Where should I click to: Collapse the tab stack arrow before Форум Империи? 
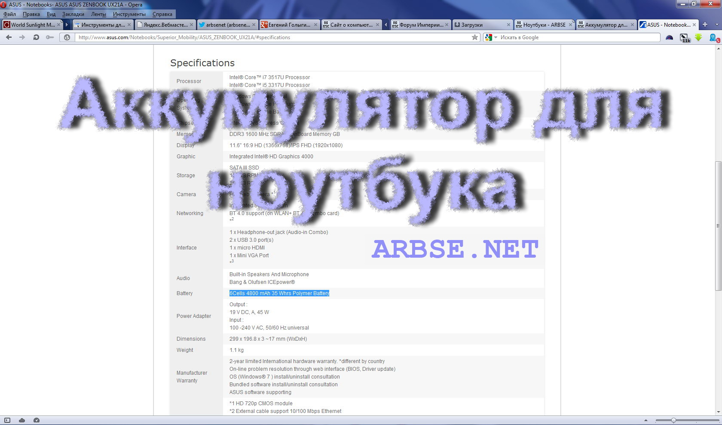point(385,25)
